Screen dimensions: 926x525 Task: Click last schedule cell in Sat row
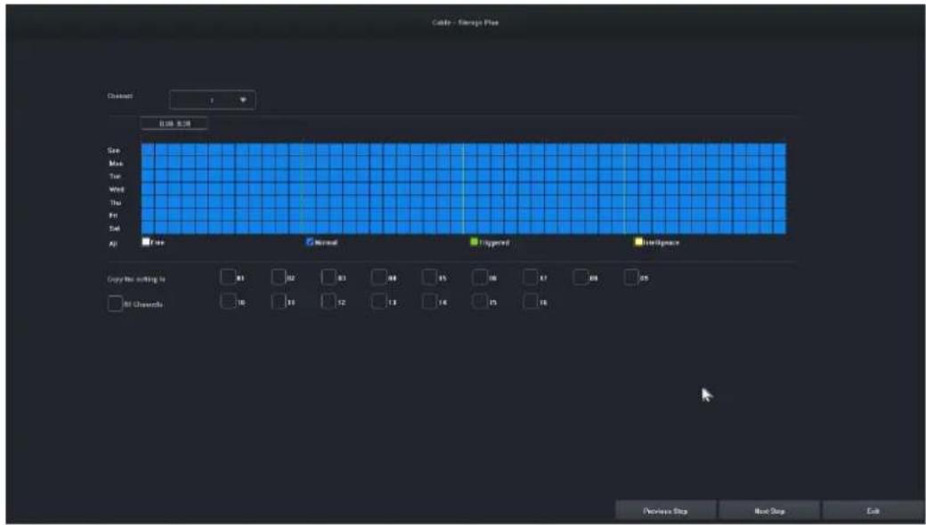pyautogui.click(x=780, y=228)
